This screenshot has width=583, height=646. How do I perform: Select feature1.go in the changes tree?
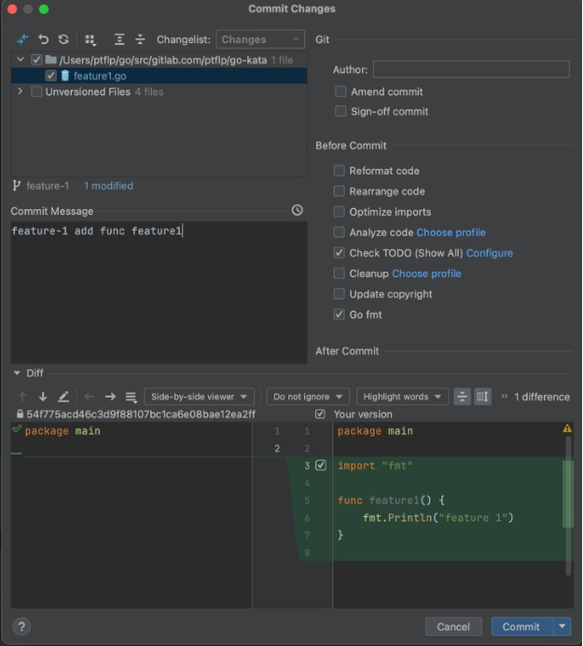100,76
